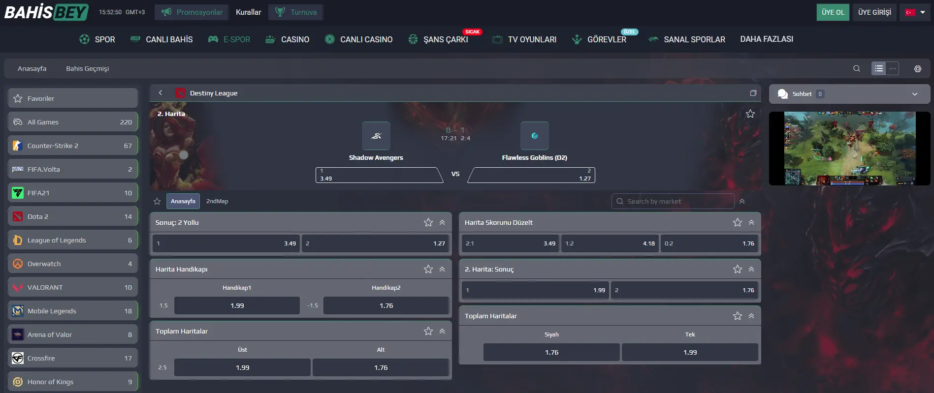The width and height of the screenshot is (934, 393).
Task: Open the CASINO section
Action: pos(288,39)
